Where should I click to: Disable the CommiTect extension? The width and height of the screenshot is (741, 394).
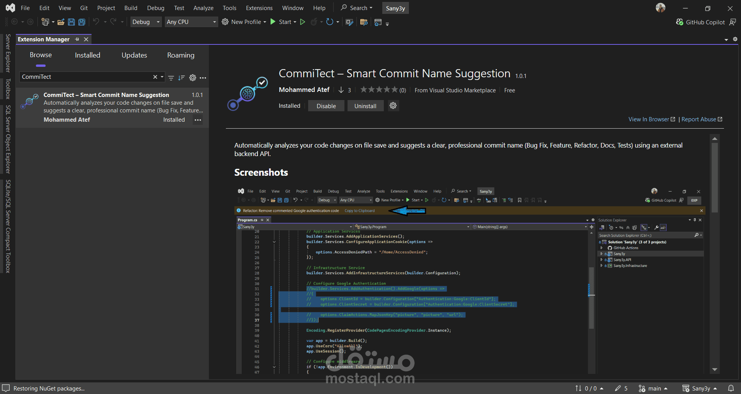tap(326, 106)
